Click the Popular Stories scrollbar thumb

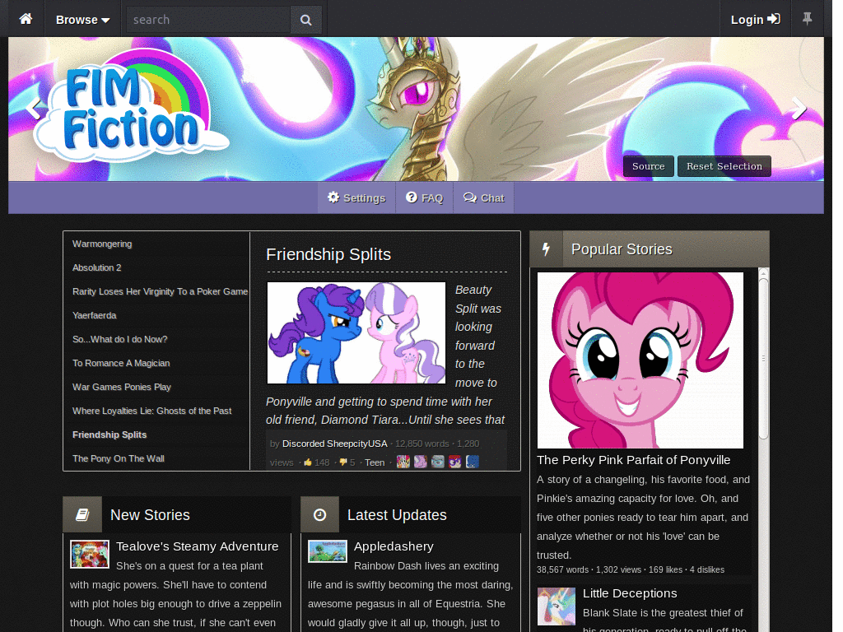763,358
